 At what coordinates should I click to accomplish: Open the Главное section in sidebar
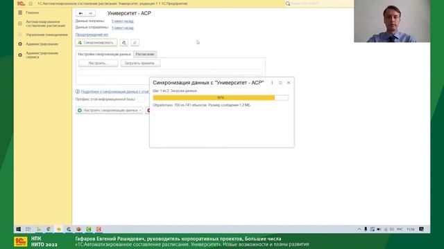point(33,12)
